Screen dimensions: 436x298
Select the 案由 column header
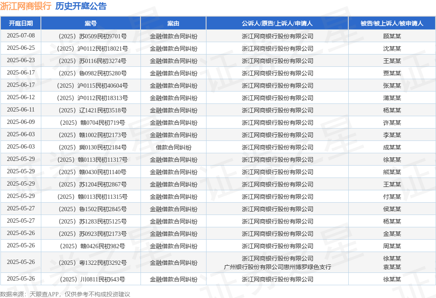coord(173,23)
